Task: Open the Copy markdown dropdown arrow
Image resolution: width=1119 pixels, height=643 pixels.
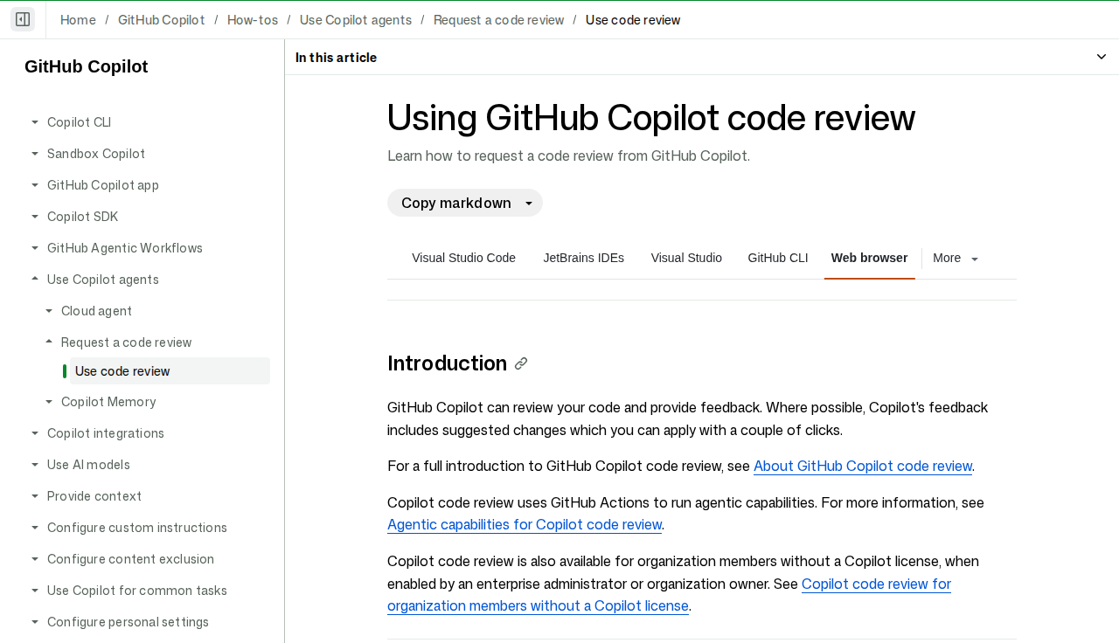Action: point(529,204)
